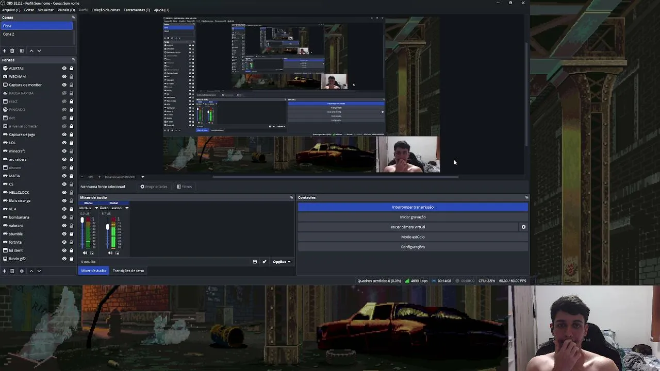Click the preview horizontal scrollbar
The width and height of the screenshot is (660, 371).
pyautogui.click(x=335, y=177)
